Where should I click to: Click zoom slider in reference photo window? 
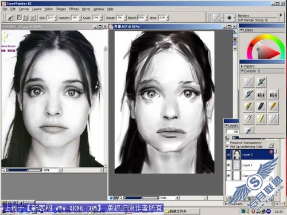[24, 170]
